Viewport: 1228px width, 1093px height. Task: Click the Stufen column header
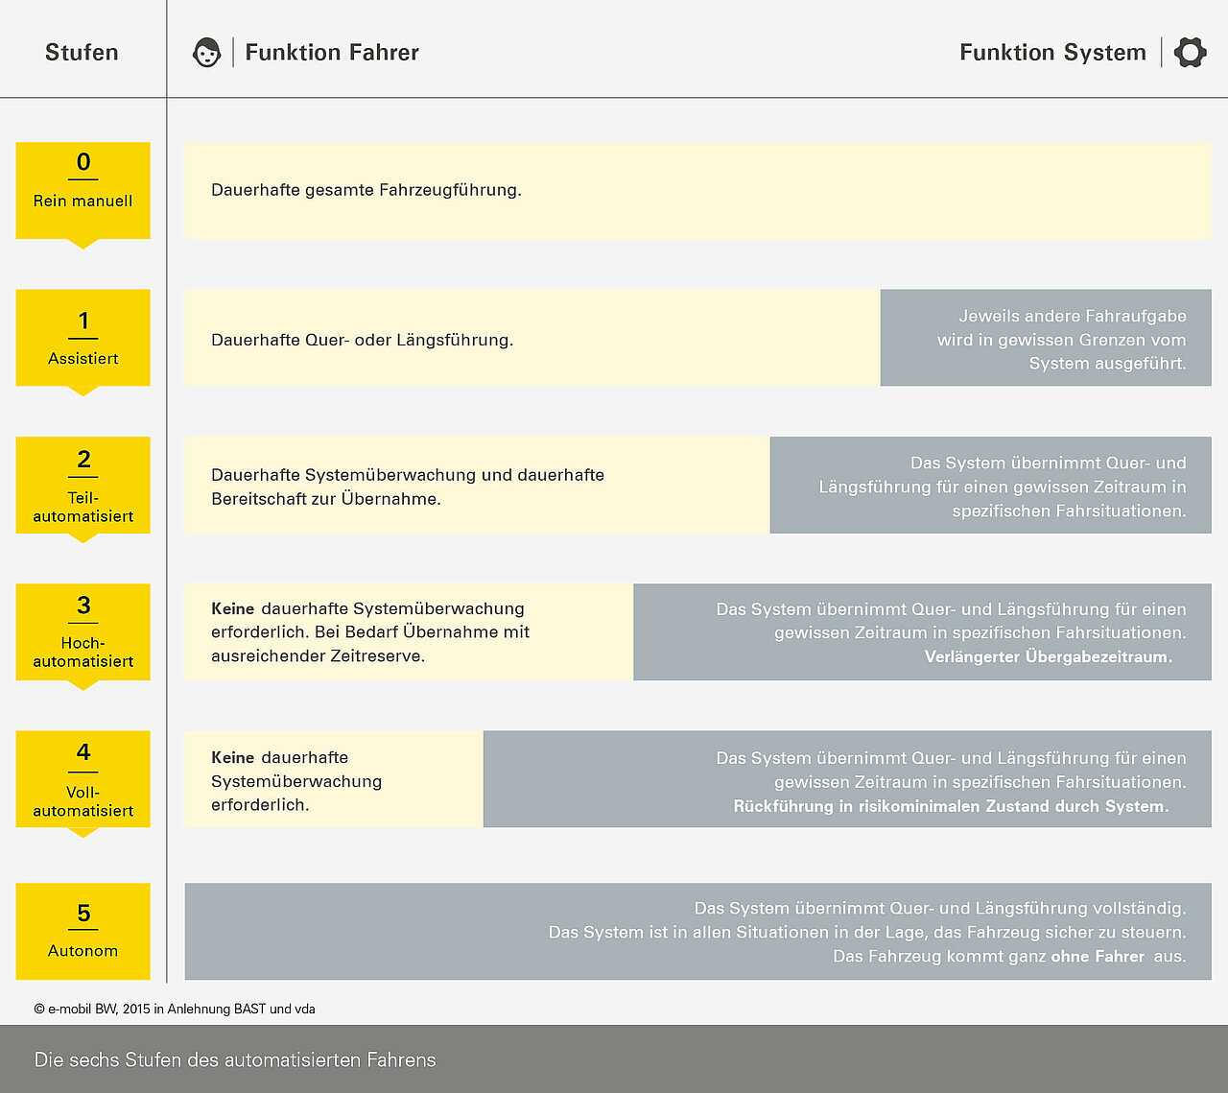[82, 53]
